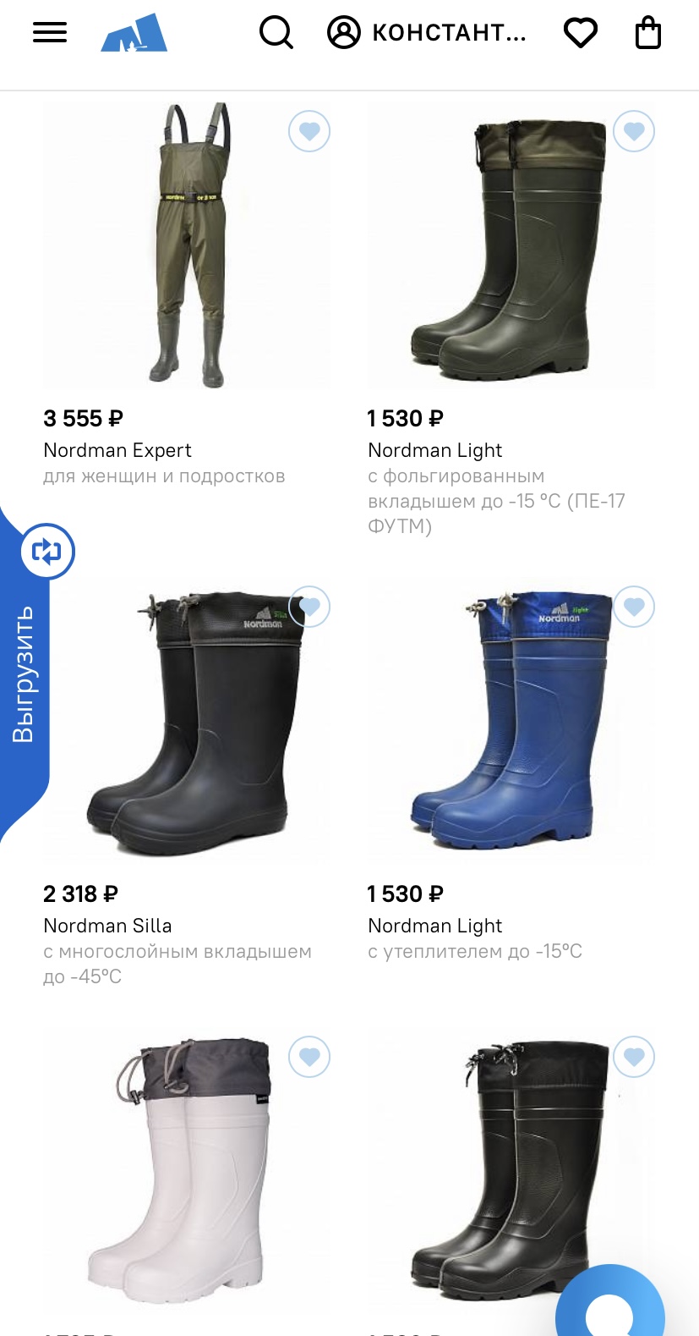Toggle favorite heart on green Nordman Light boots
699x1336 pixels.
[x=634, y=131]
